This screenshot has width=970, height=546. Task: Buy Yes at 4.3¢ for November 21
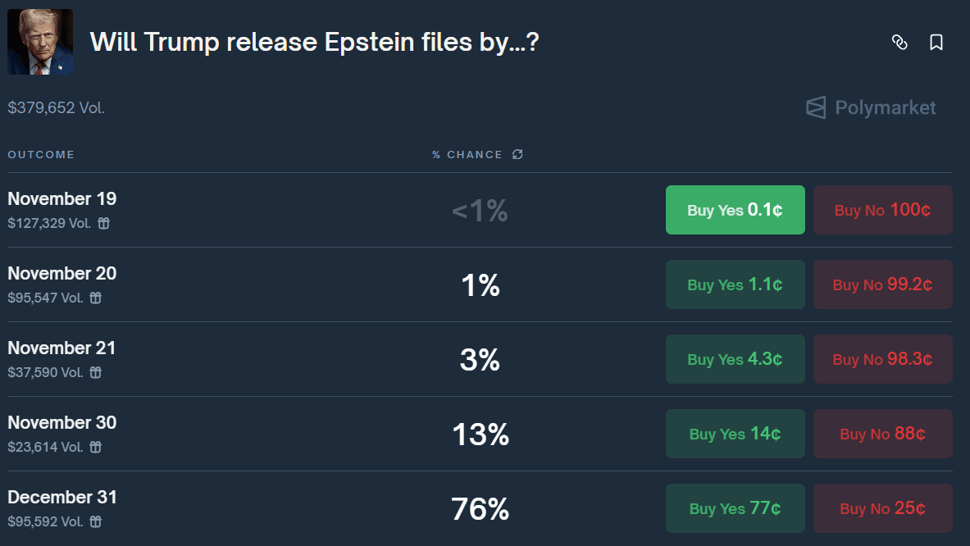[735, 359]
